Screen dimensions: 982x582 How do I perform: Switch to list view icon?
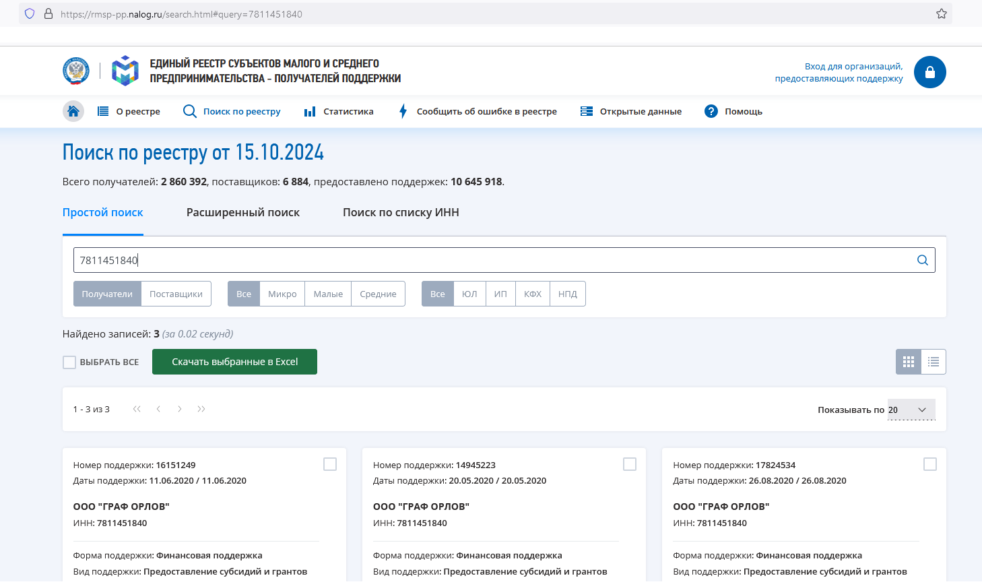tap(934, 362)
